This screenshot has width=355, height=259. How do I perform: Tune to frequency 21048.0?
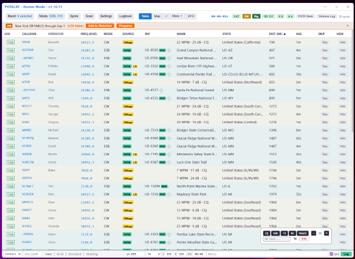[x=88, y=66]
